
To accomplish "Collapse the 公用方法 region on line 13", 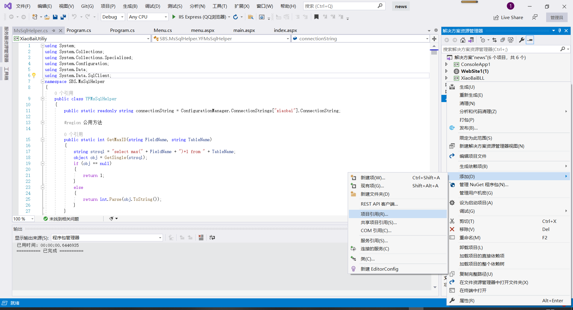I will pos(42,123).
